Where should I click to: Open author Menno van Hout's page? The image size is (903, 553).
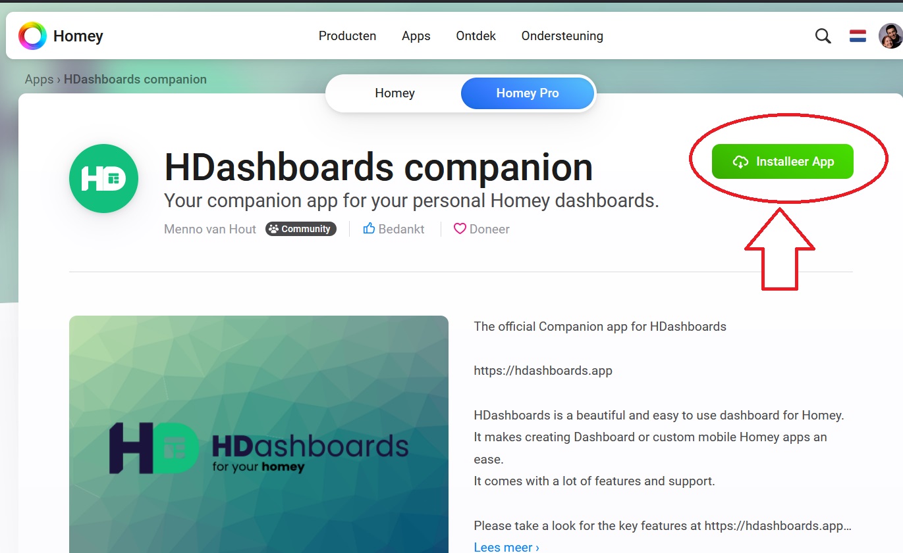[210, 229]
